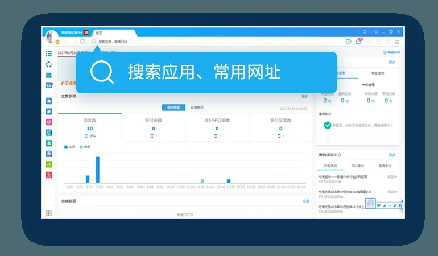Toggle the 中 input mode in the floating bar
This screenshot has width=438, height=256.
379,205
